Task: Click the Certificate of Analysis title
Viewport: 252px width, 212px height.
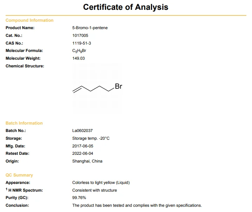Action: click(x=126, y=7)
